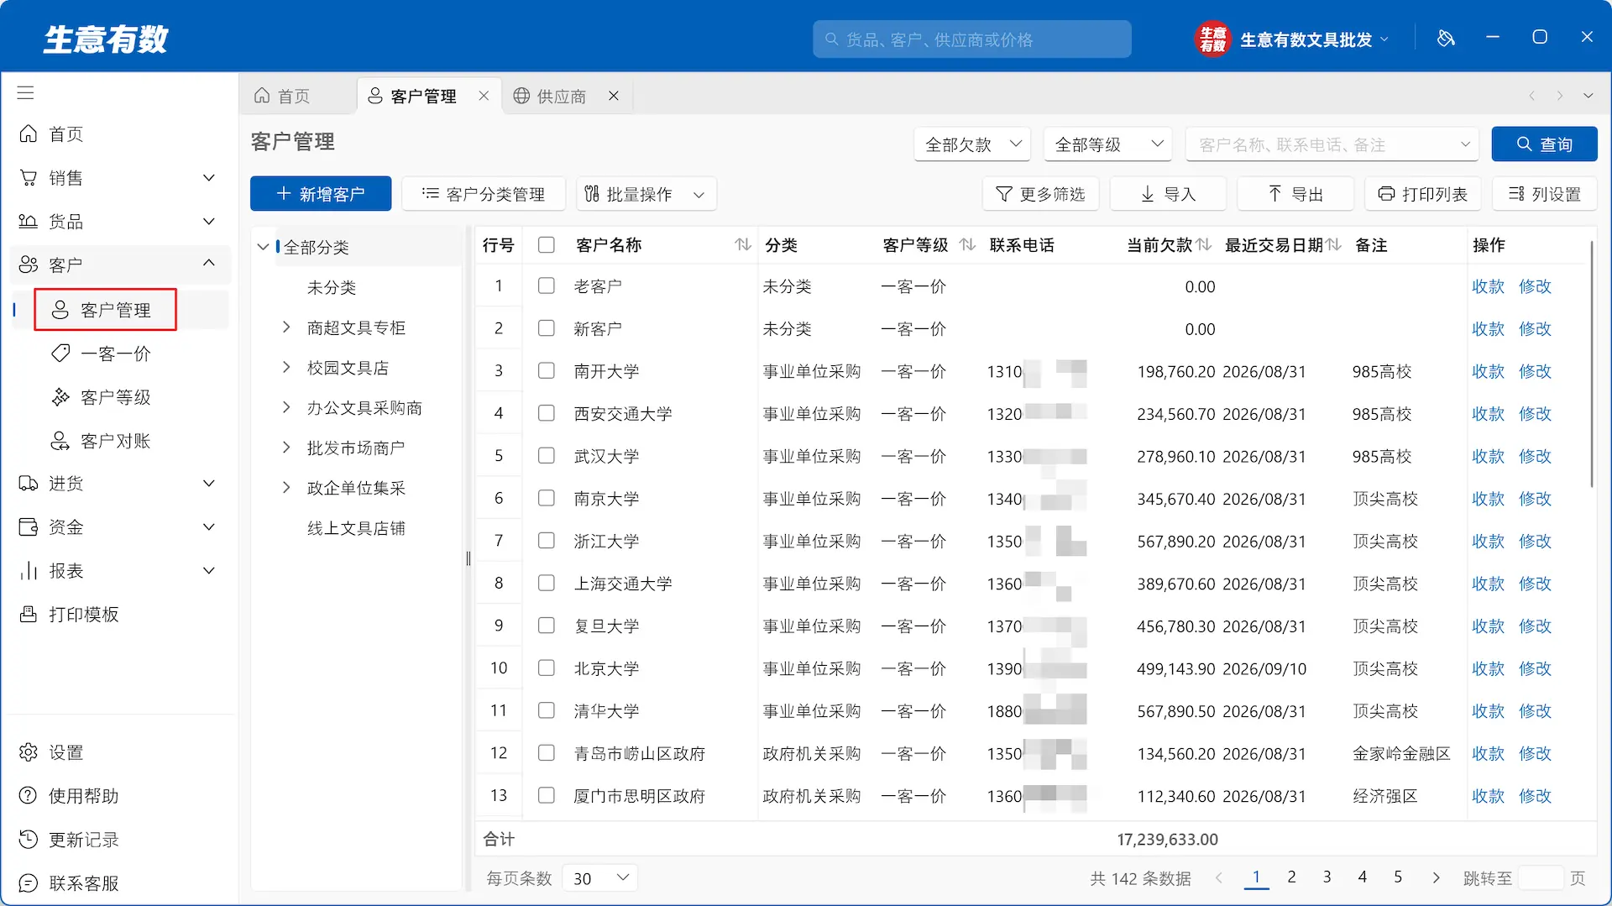Click 收款 for 南开大学
Viewport: 1612px width, 906px height.
(1488, 371)
